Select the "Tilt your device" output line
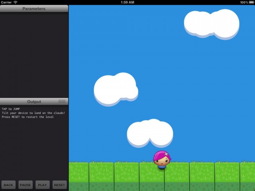Viewport: 255px width, 191px height. click(x=33, y=113)
